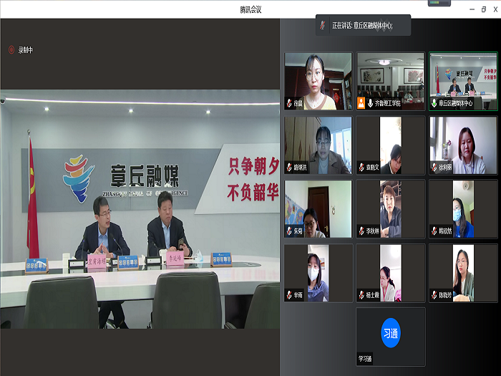Click the muted microphone icon beside 徐晶

[289, 103]
